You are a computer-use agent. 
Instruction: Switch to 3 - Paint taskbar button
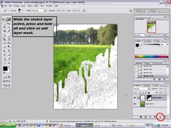tap(119, 125)
